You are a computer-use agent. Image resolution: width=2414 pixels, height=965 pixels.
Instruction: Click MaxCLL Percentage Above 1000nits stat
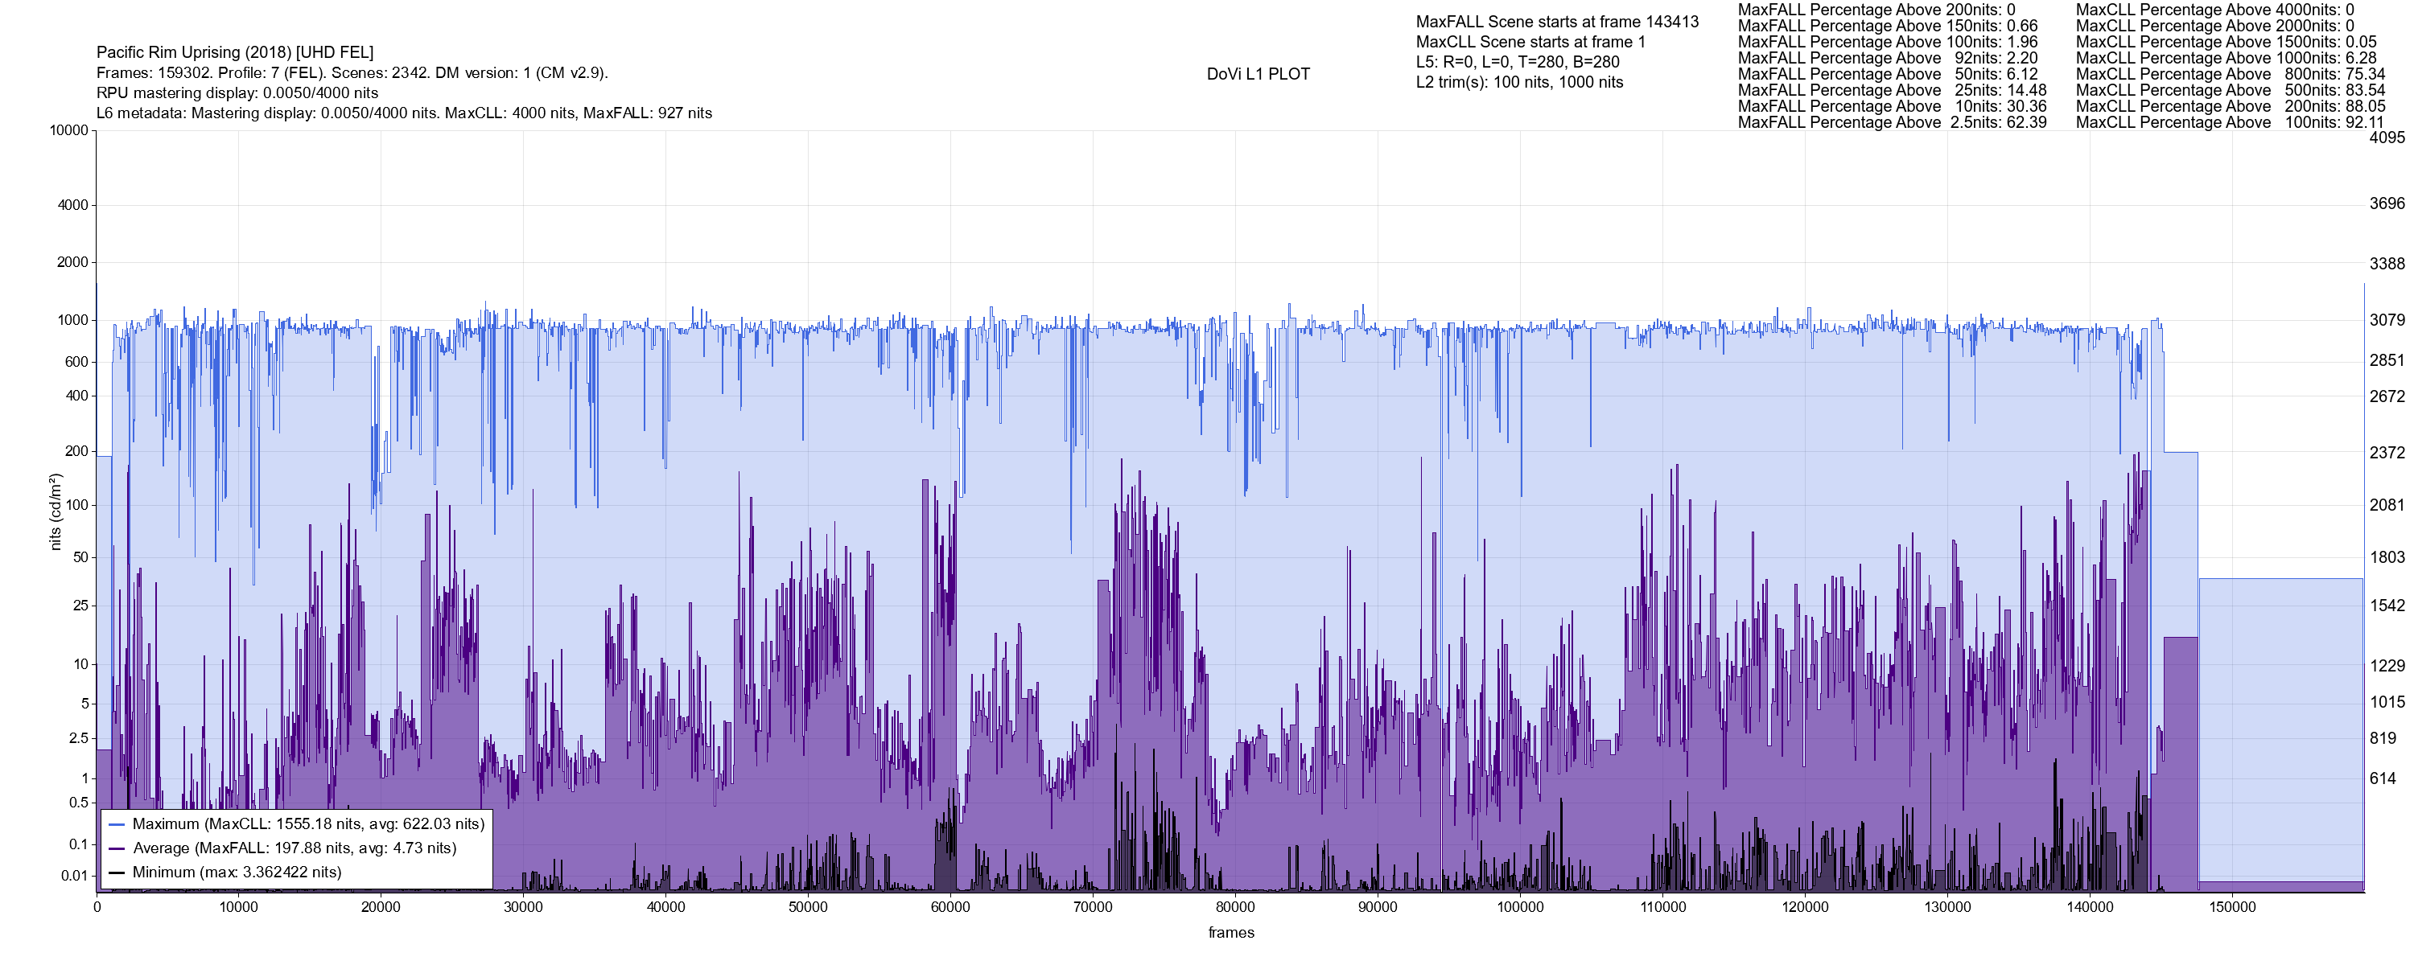tap(2226, 58)
